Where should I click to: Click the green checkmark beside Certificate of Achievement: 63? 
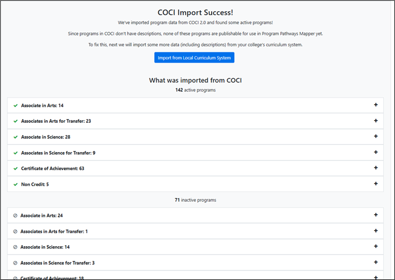click(x=15, y=168)
